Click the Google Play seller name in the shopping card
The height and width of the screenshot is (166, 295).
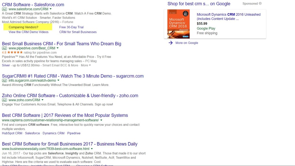[x=206, y=29]
